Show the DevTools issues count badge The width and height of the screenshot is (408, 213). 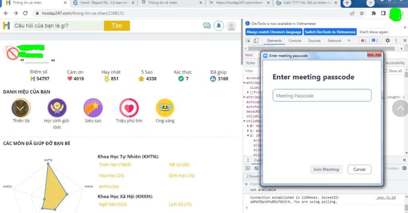375,41
